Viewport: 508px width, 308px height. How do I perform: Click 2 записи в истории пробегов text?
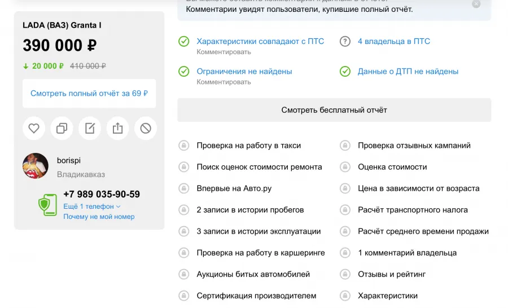tap(250, 210)
